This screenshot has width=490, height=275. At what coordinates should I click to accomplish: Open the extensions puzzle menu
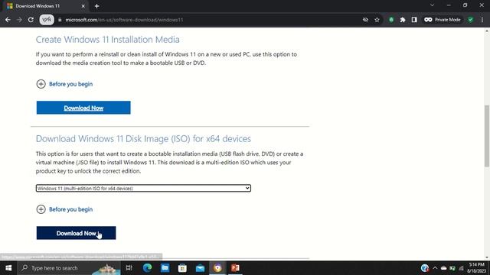(403, 20)
